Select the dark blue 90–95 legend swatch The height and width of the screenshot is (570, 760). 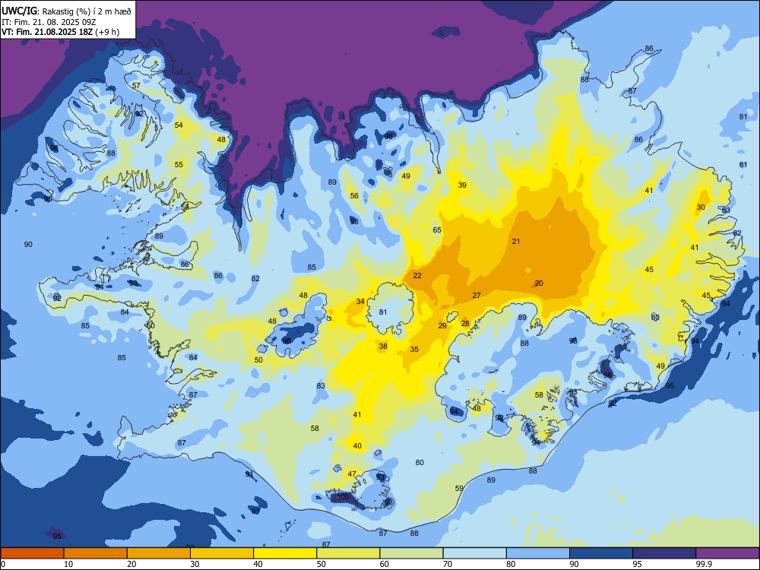point(601,553)
